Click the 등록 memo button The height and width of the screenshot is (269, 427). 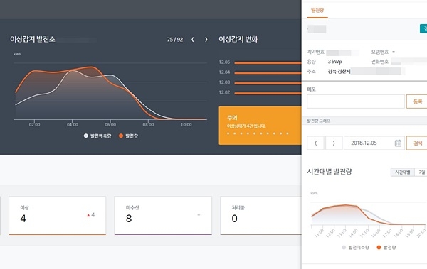pos(417,101)
